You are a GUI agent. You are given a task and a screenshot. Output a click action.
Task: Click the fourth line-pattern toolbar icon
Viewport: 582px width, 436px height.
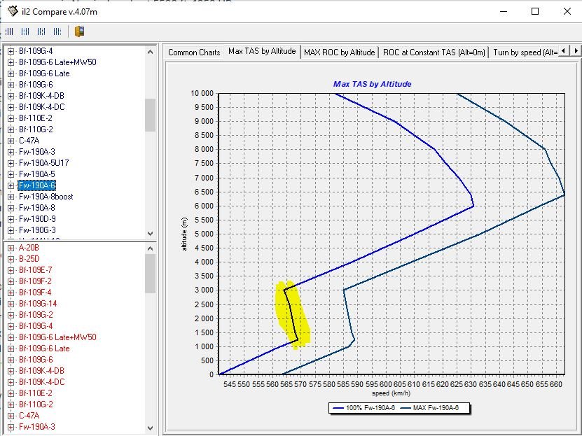[x=57, y=31]
